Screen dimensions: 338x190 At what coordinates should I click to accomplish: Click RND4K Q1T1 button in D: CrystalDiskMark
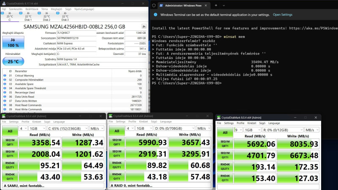point(117,176)
